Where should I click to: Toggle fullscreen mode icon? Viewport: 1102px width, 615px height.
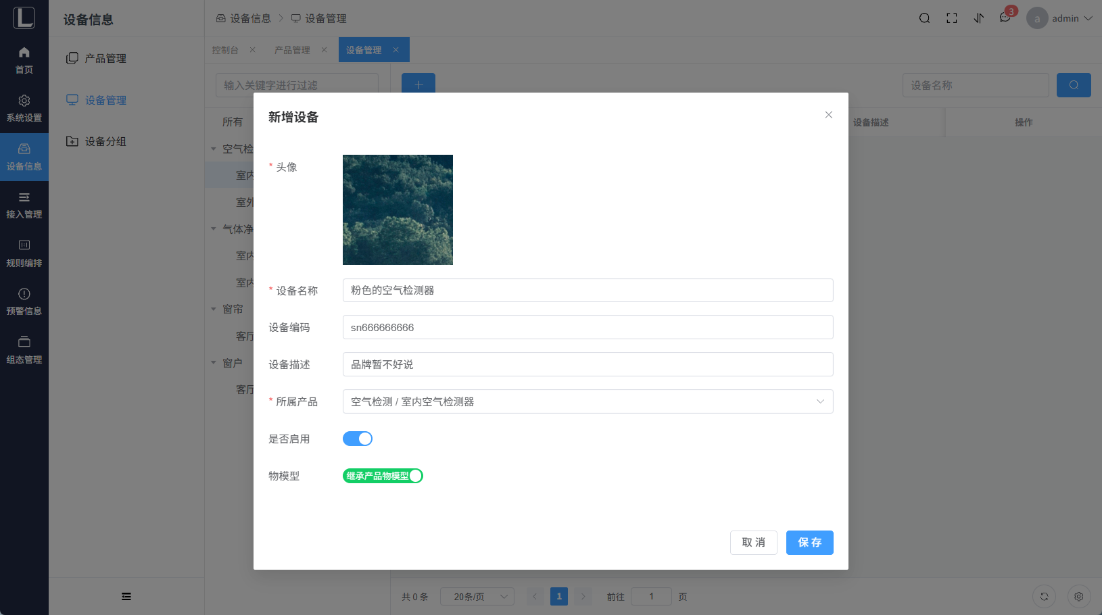pyautogui.click(x=952, y=18)
